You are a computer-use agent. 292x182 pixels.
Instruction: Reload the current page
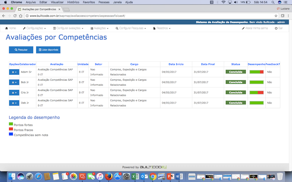[15, 16]
